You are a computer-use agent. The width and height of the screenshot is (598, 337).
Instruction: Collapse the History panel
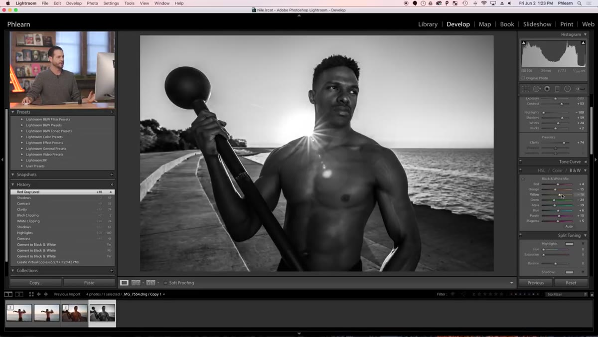coord(13,184)
